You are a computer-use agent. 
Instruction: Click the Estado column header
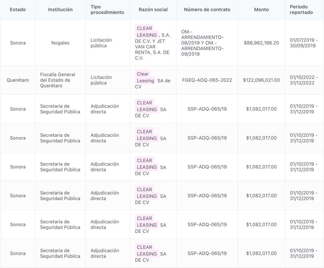point(18,10)
